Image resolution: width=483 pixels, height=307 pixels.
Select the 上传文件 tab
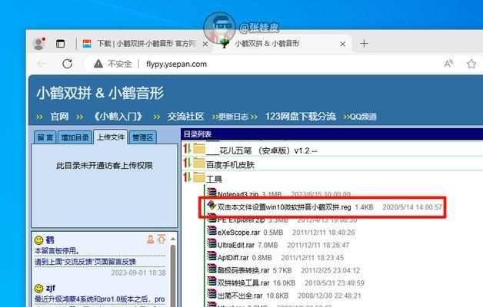[x=111, y=137]
